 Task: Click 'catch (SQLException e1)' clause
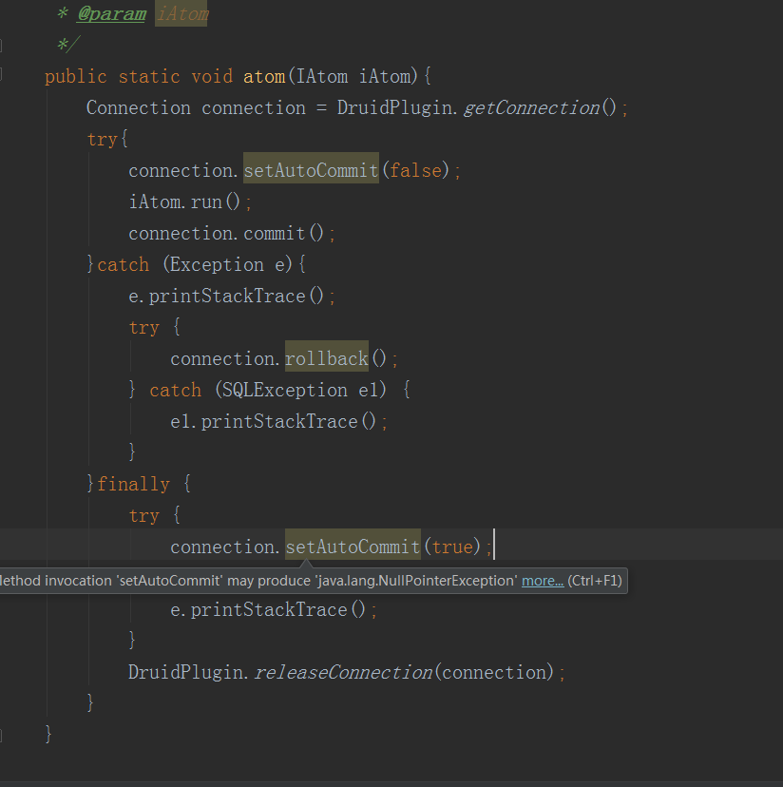tap(279, 390)
